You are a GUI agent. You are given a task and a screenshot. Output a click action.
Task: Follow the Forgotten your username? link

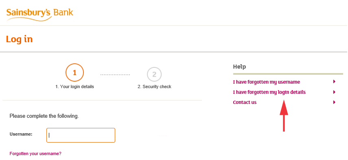(x=35, y=154)
